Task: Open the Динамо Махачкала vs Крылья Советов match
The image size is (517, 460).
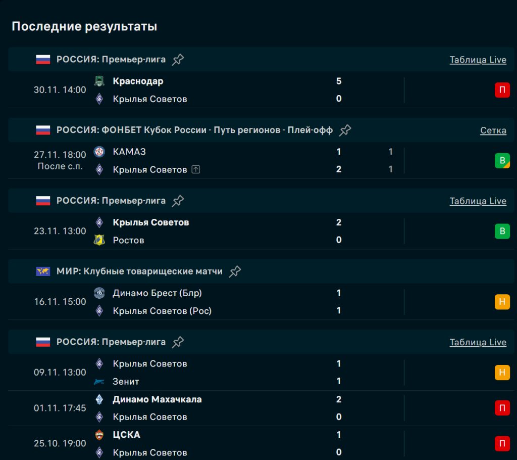Action: click(x=227, y=408)
